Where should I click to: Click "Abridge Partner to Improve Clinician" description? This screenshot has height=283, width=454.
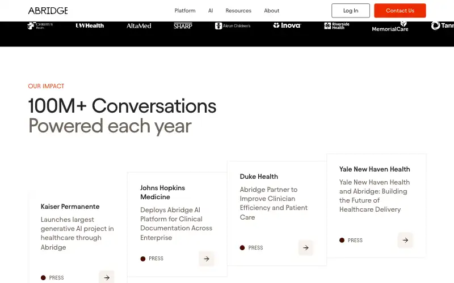[x=274, y=203]
